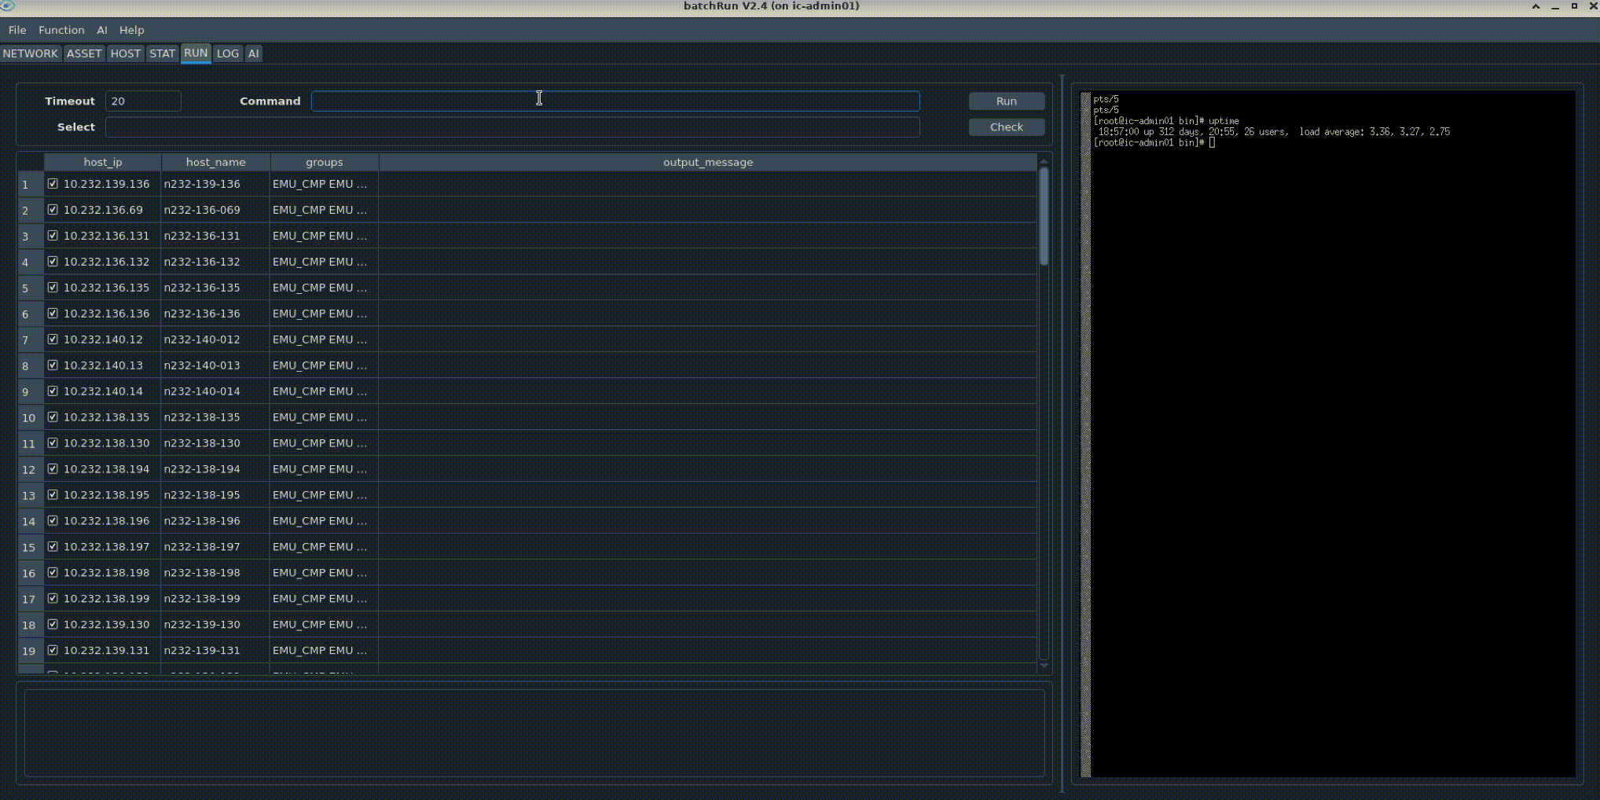Uncheck host 10.232.136.69 checkbox

(53, 210)
